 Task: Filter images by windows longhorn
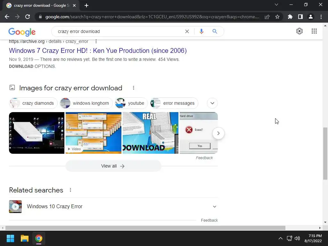point(86,103)
